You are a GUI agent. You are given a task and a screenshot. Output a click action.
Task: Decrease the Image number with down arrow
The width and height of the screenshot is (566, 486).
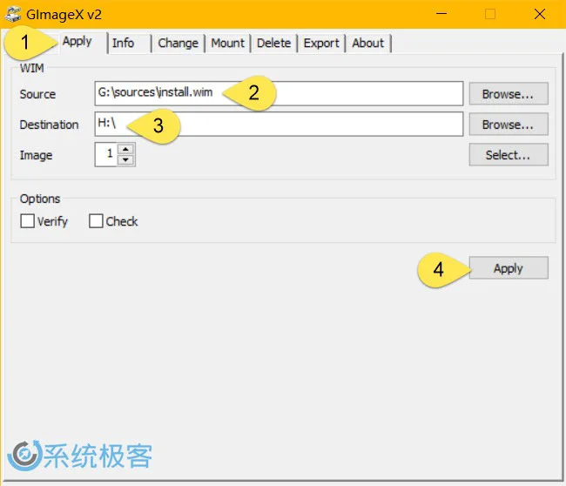(x=125, y=159)
